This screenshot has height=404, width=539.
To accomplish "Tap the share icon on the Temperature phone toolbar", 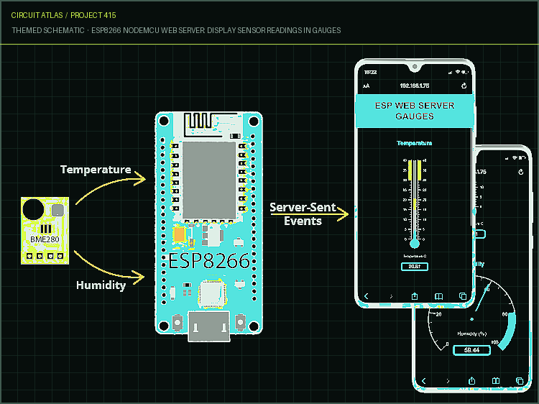I will pos(415,296).
